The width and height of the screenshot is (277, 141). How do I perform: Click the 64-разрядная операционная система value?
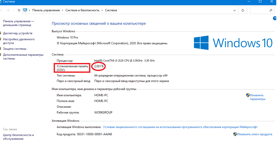click(x=131, y=75)
